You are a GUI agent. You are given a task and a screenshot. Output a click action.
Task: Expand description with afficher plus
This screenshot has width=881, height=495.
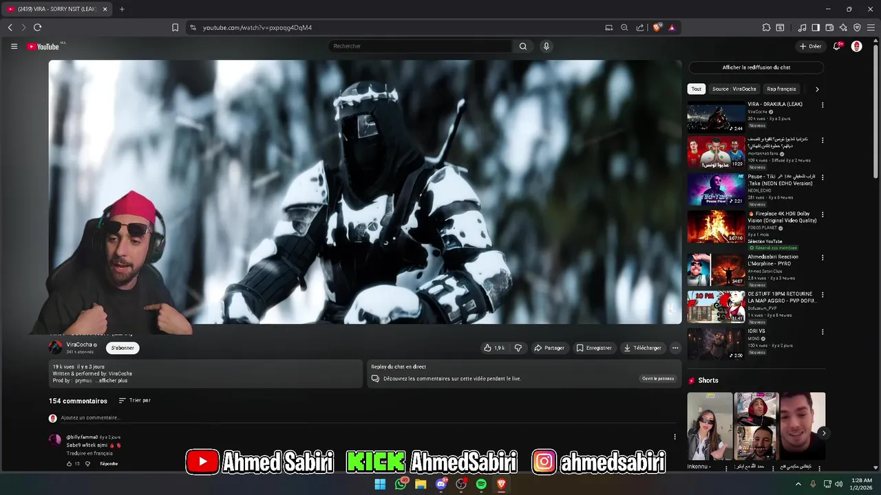coord(112,380)
